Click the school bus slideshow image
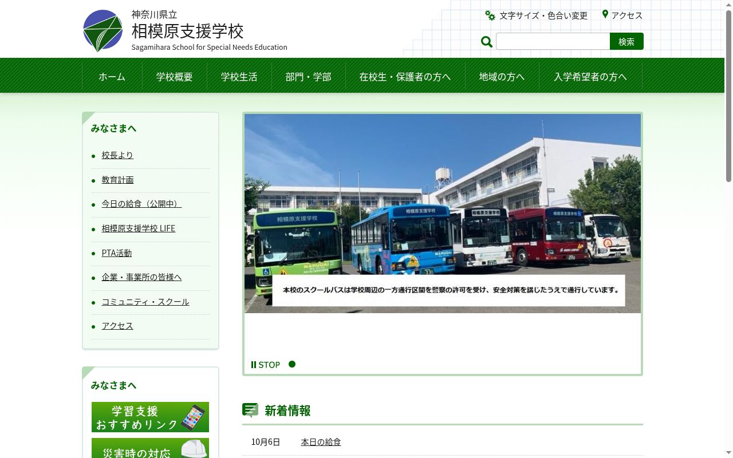 tap(443, 213)
